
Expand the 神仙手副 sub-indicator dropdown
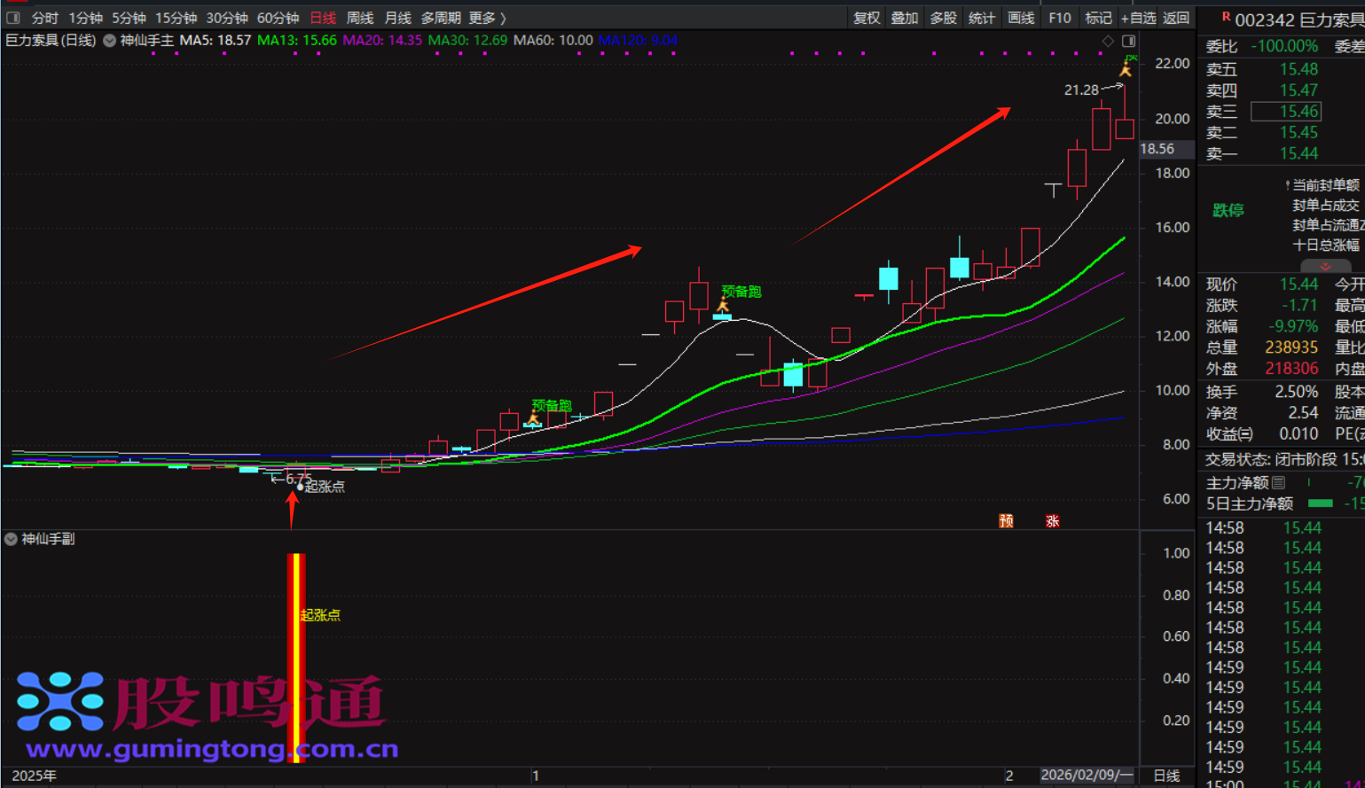pyautogui.click(x=11, y=539)
